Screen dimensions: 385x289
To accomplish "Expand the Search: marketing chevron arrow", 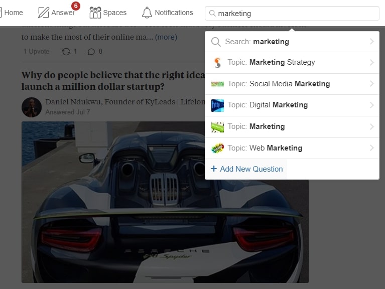I will 371,42.
